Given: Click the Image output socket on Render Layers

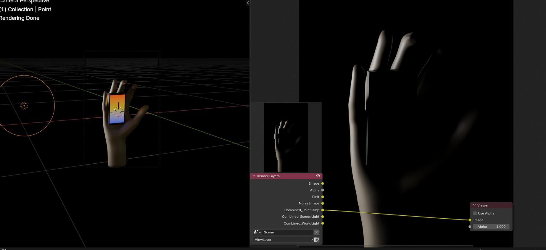Looking at the screenshot, I should 323,183.
